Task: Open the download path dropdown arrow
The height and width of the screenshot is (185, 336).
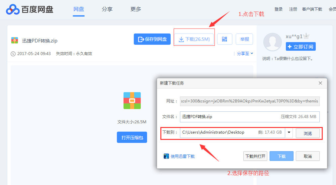Action: [289, 133]
